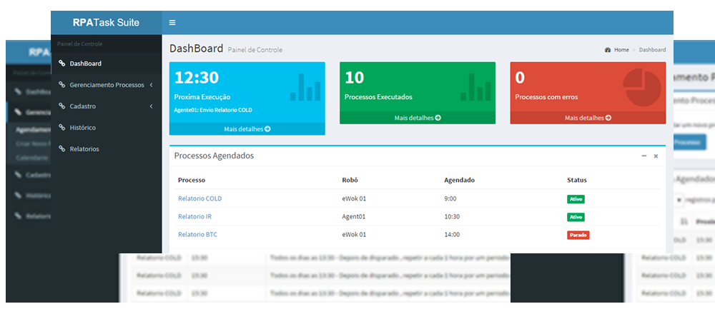The width and height of the screenshot is (715, 314).
Task: Click the link icon beside Relatorios
Action: [x=62, y=149]
